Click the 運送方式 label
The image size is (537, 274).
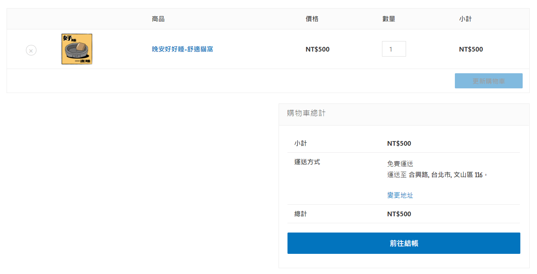pos(307,162)
